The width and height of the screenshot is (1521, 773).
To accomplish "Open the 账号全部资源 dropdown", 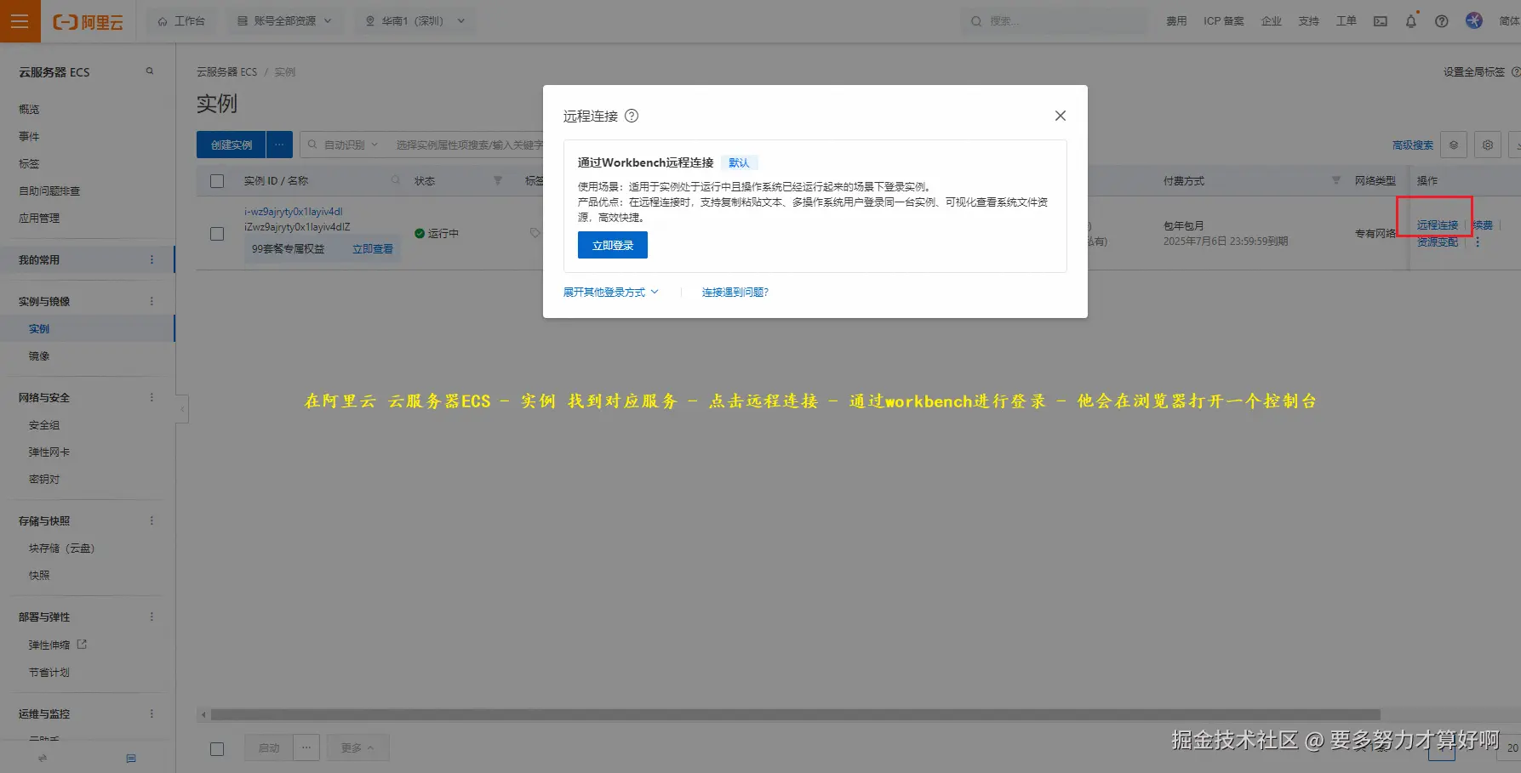I will [284, 21].
